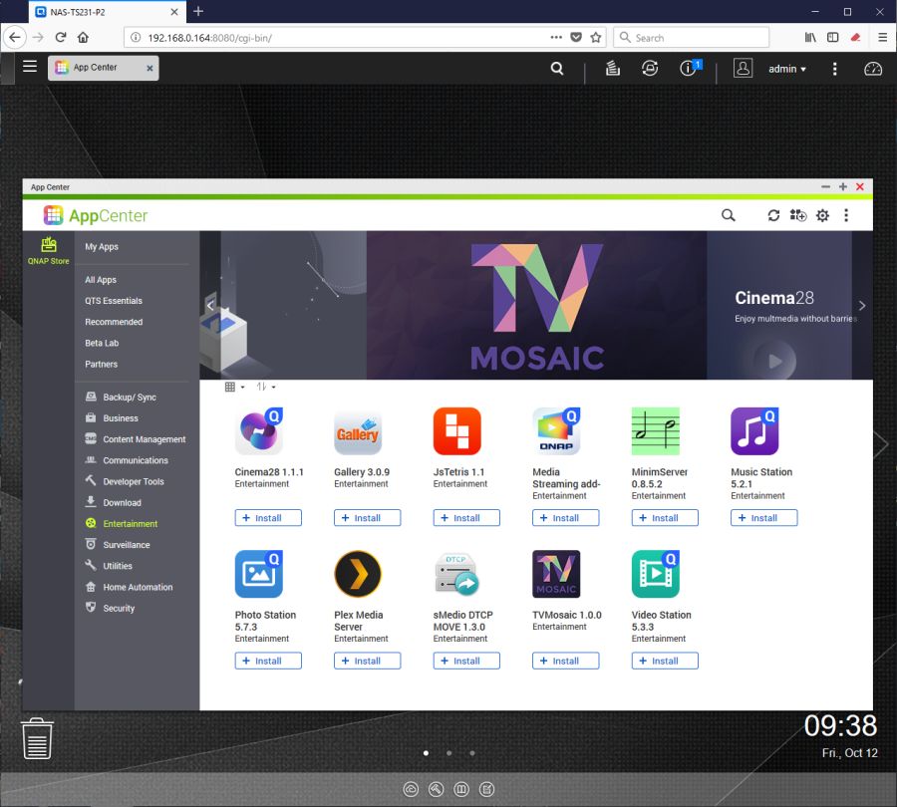897x807 pixels.
Task: Click the Music Station app icon
Action: 754,431
